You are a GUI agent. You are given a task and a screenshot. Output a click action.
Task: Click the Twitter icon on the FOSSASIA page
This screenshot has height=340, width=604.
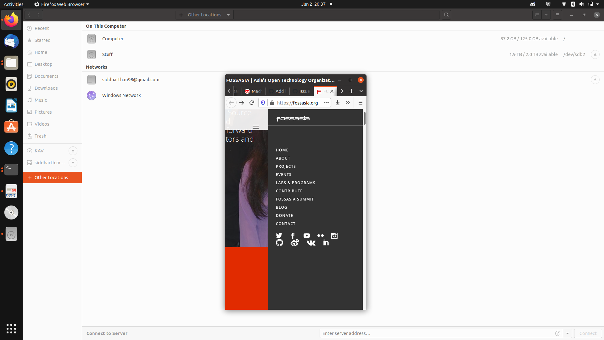pyautogui.click(x=279, y=235)
